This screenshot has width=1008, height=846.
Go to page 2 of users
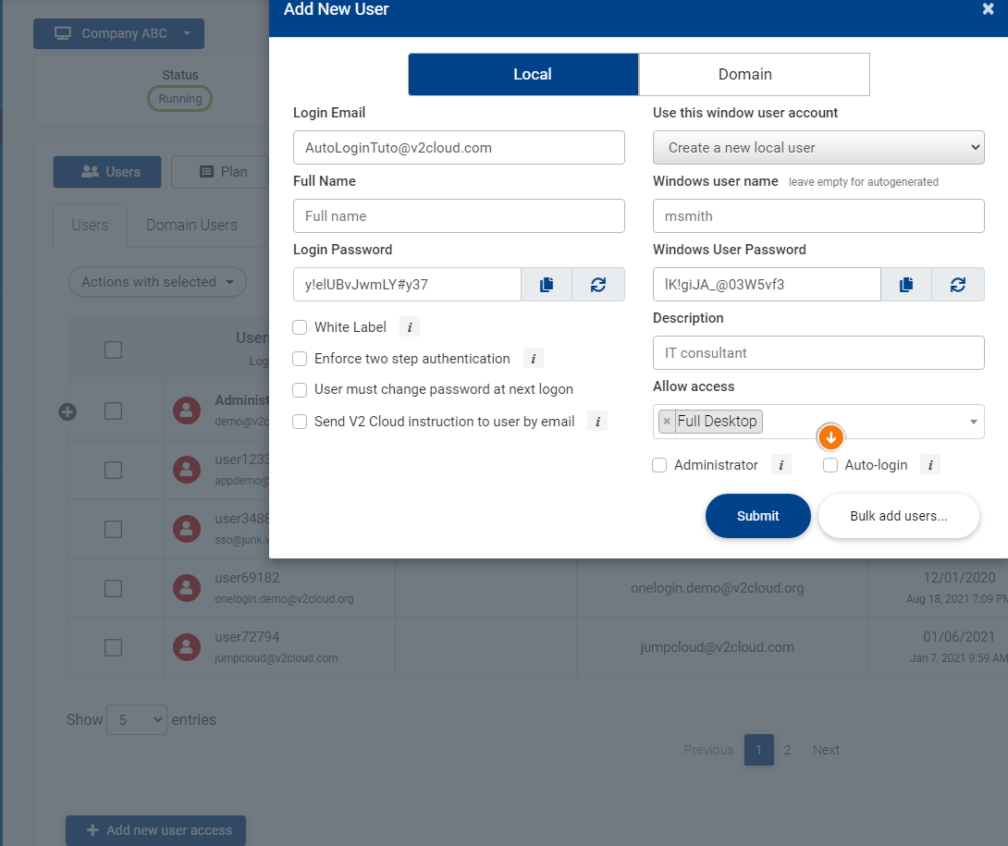[788, 750]
